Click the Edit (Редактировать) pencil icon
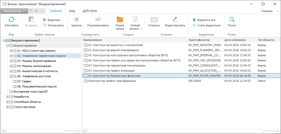Image resolution: width=281 pixels, height=134 pixels. coord(175,20)
